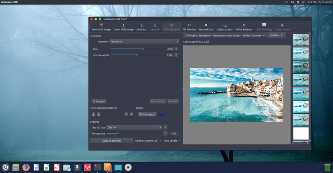333x173 pixels.
Task: Open Terminal from the dock
Action: point(98,167)
